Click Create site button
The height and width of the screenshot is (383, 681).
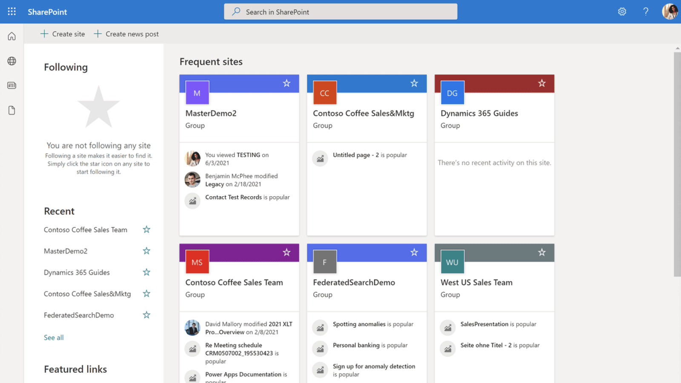(63, 34)
